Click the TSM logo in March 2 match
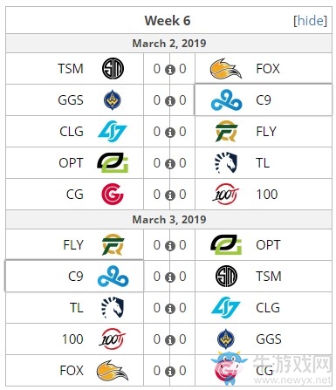336x390 pixels. click(x=113, y=69)
